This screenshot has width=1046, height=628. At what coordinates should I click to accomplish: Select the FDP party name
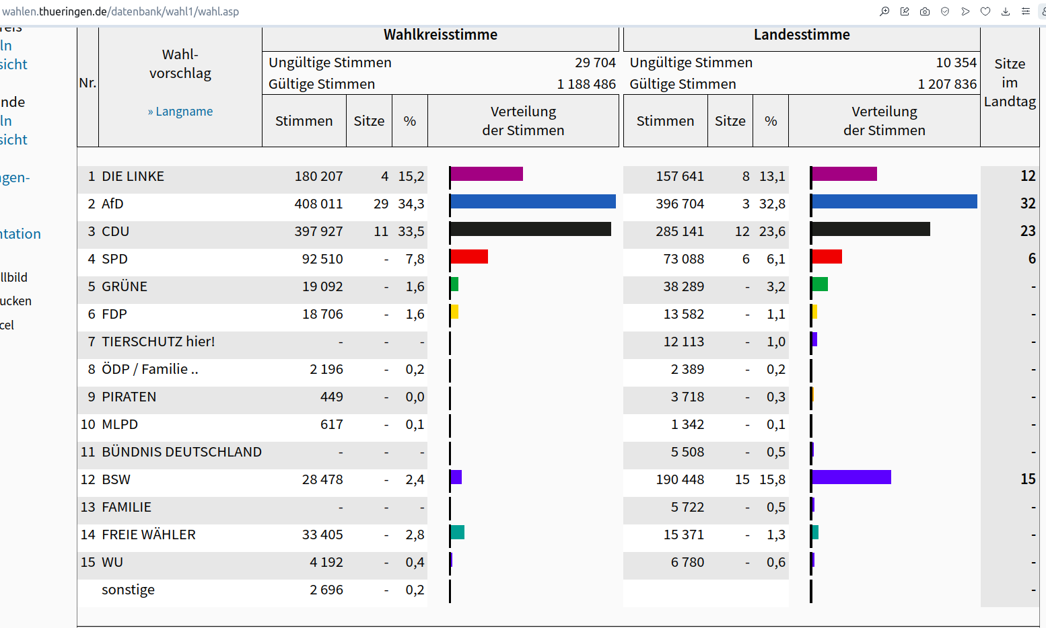(x=114, y=314)
